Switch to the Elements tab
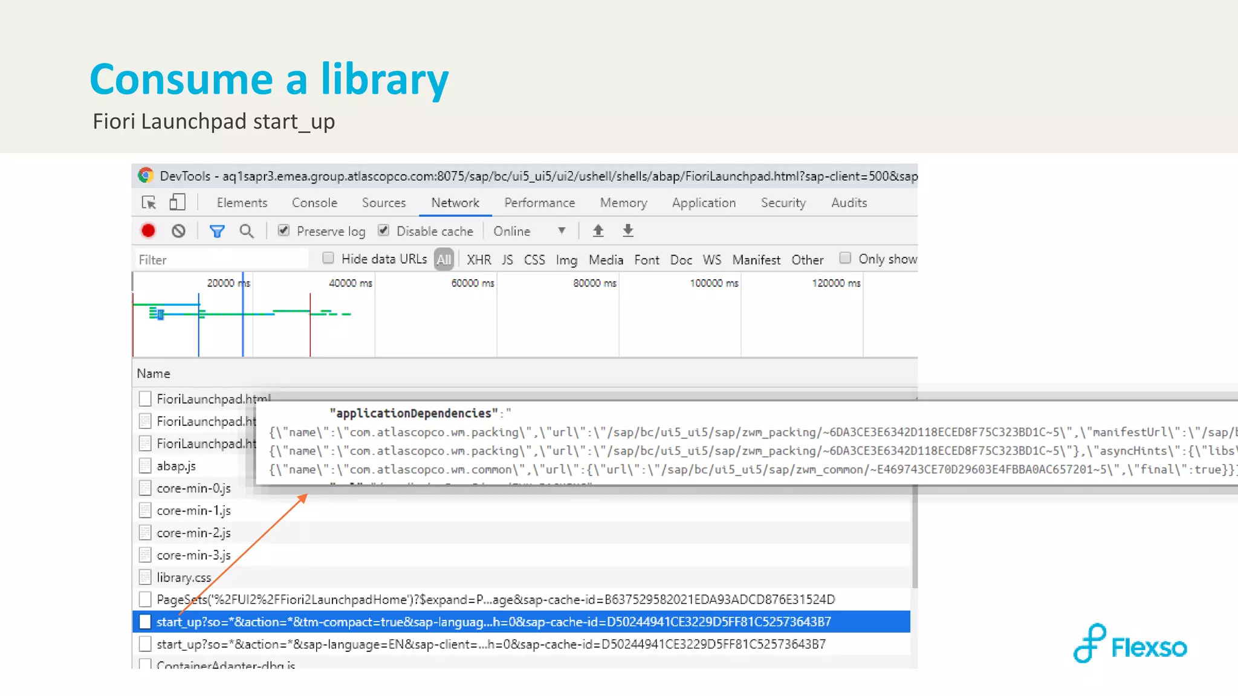Image resolution: width=1238 pixels, height=696 pixels. (242, 202)
